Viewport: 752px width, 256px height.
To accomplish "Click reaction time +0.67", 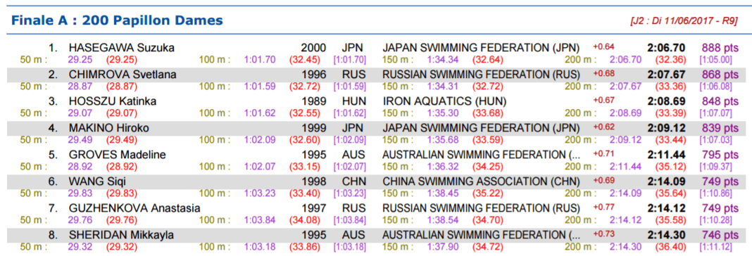I will click(603, 101).
